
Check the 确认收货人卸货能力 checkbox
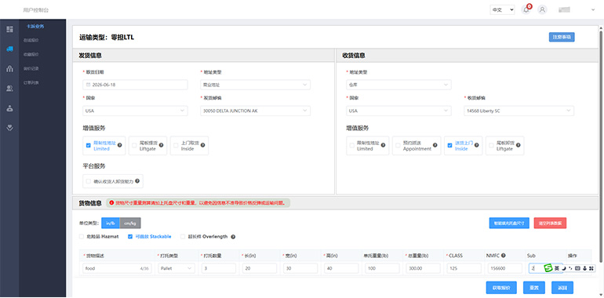click(x=89, y=181)
